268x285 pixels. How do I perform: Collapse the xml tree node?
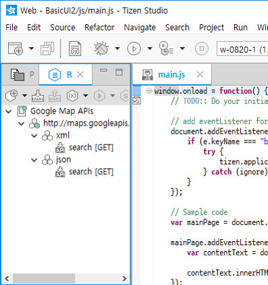tap(34, 136)
